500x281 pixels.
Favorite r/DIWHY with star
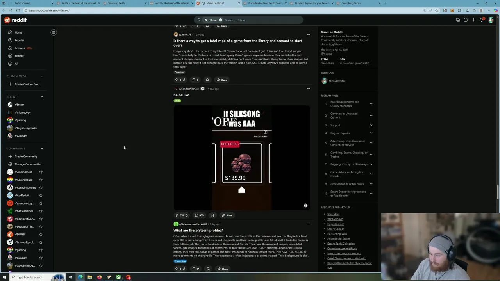coord(41,234)
